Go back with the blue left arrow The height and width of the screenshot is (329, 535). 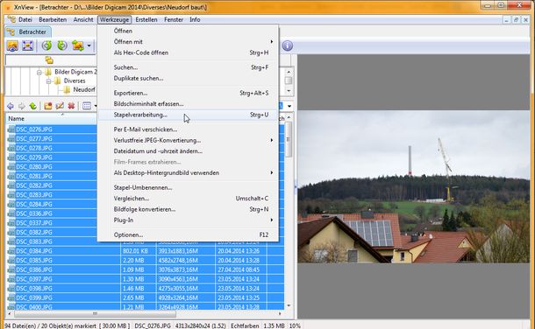pyautogui.click(x=11, y=106)
